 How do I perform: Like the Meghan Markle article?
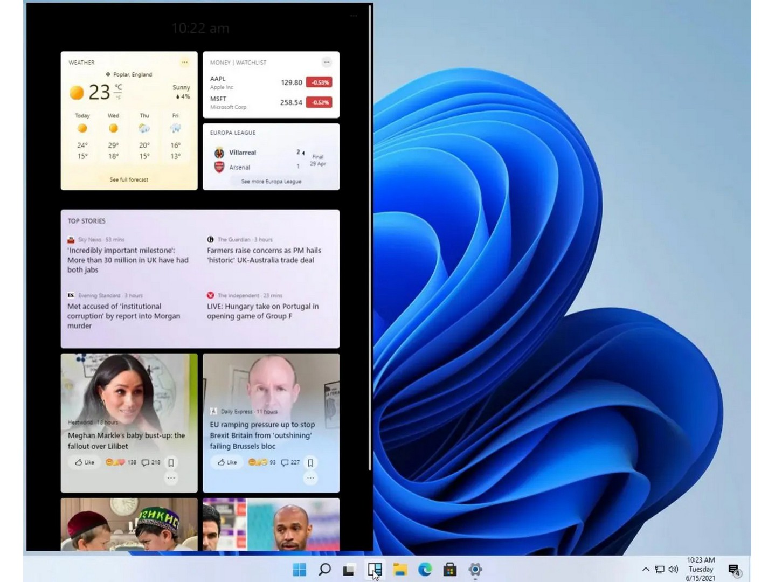[85, 462]
